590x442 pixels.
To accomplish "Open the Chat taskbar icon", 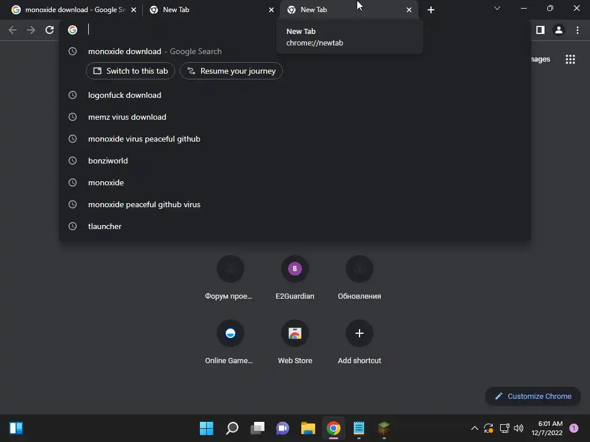I will point(282,428).
